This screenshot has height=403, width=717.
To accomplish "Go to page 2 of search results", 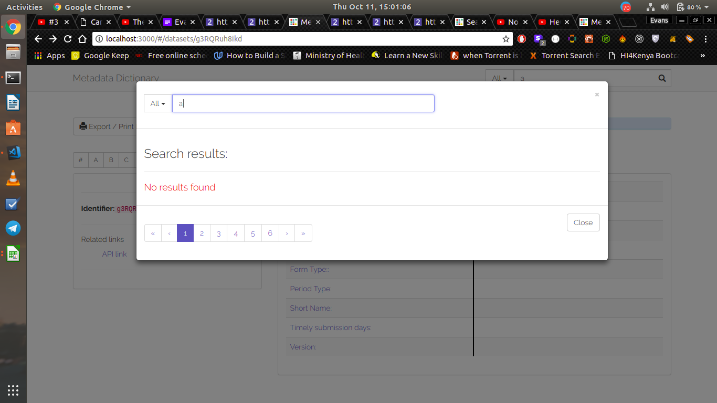I will (x=202, y=233).
